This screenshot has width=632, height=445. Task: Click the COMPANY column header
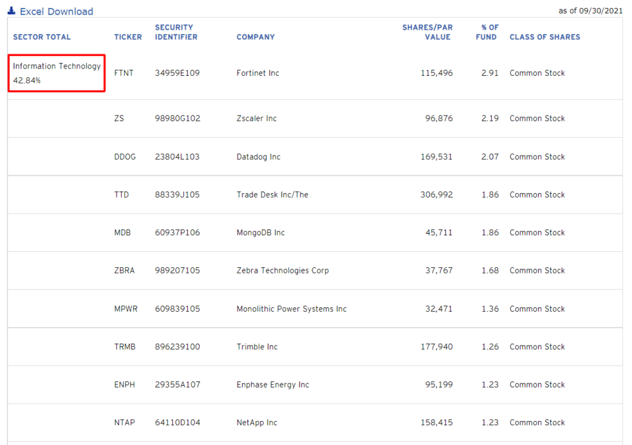[256, 37]
